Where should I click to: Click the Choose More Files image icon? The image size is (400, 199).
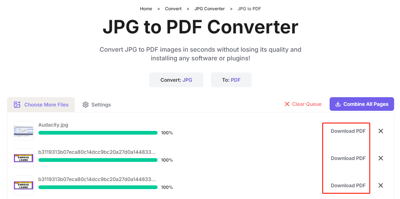click(17, 105)
